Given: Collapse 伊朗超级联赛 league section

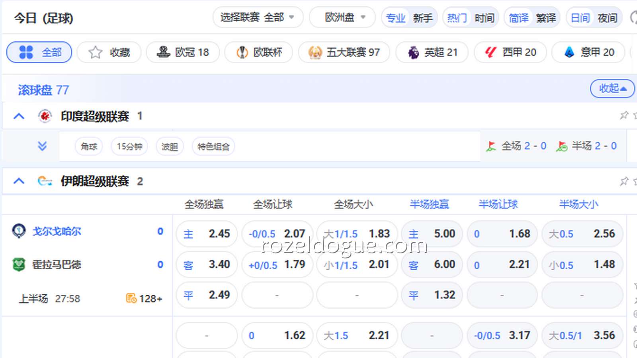Looking at the screenshot, I should [19, 181].
